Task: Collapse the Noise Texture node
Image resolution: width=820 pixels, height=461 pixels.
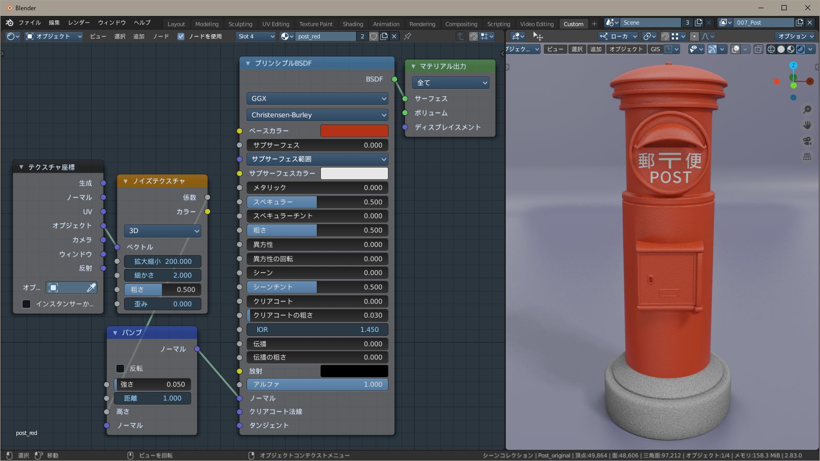Action: pos(126,181)
